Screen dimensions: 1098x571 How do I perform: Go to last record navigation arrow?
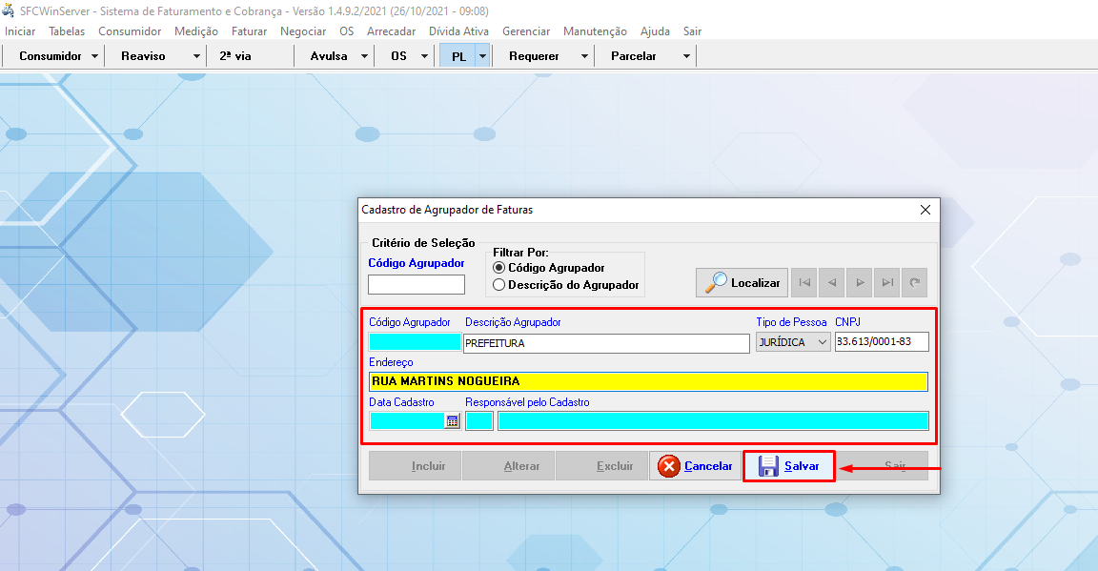point(887,282)
